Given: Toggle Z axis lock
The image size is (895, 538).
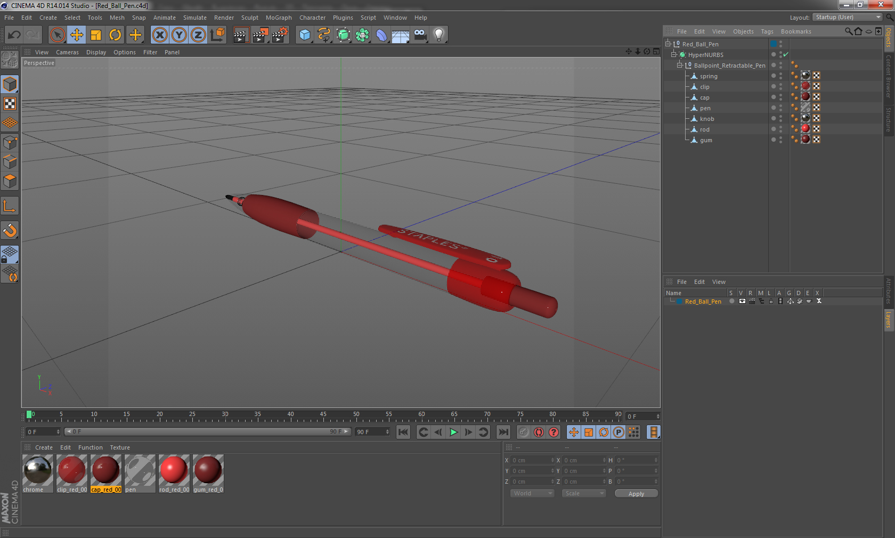Looking at the screenshot, I should [x=198, y=35].
